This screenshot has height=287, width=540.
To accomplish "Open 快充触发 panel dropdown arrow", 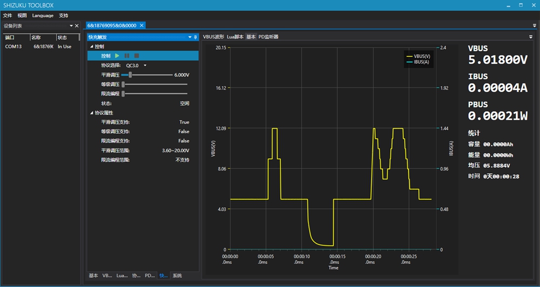I will 190,37.
